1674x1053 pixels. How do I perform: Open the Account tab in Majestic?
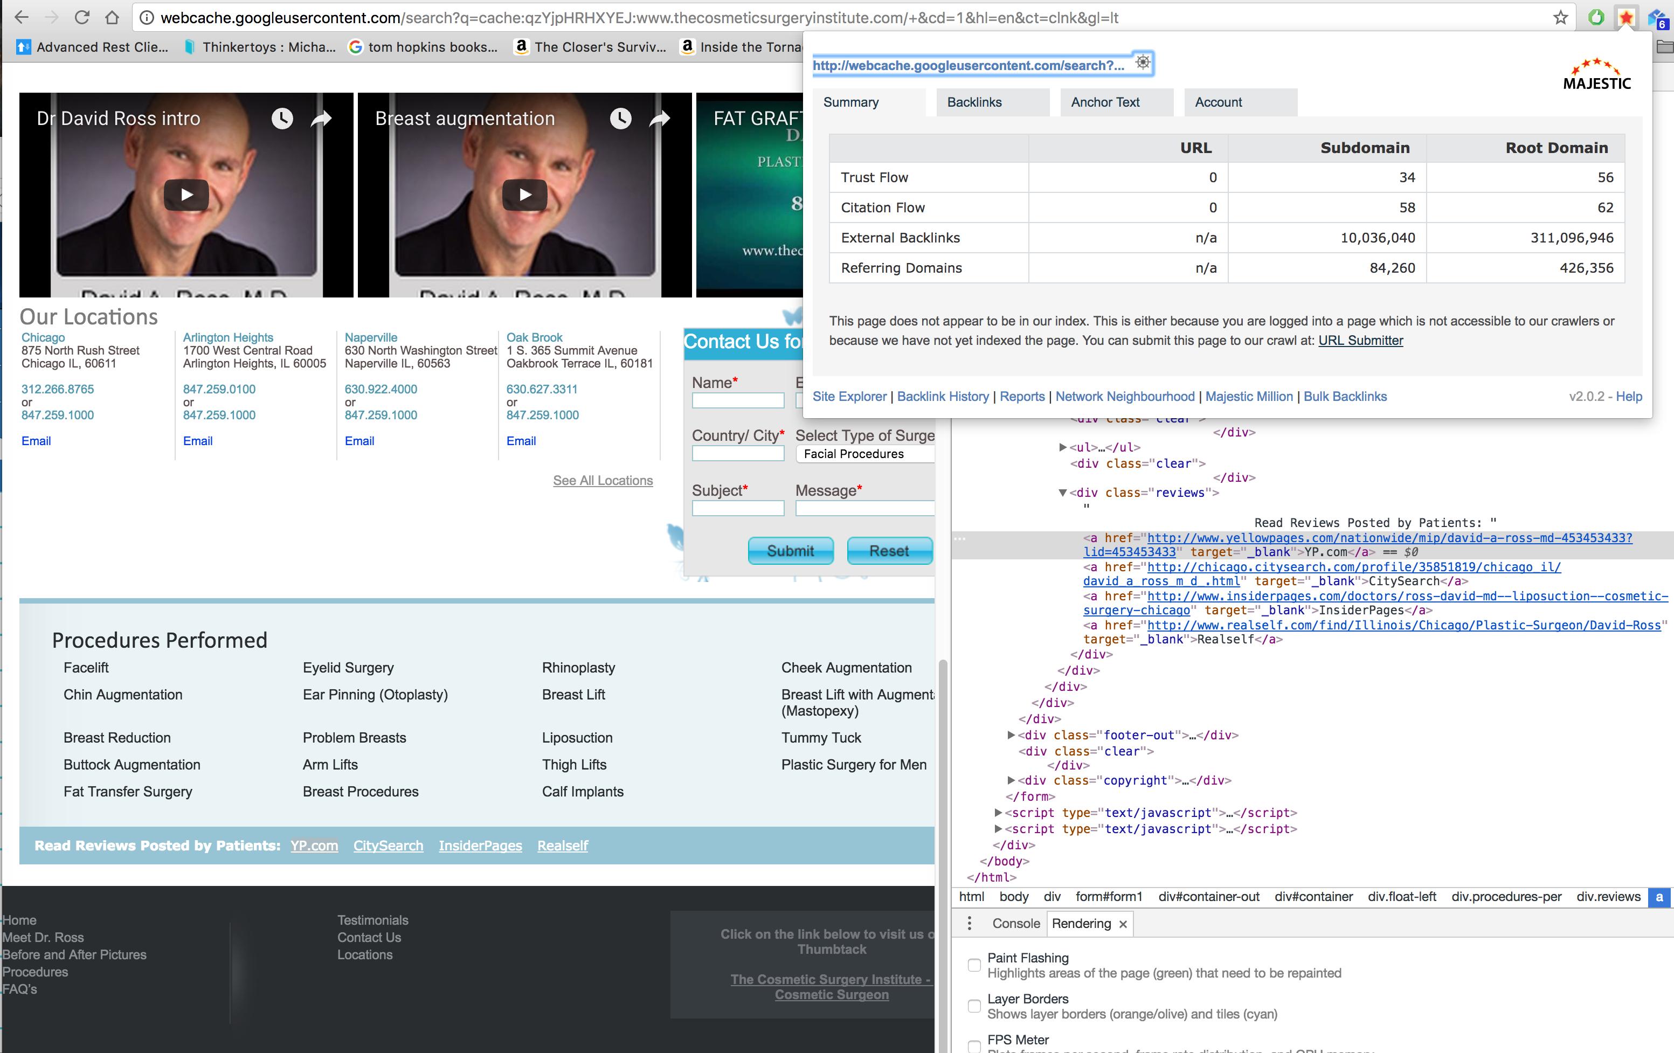pyautogui.click(x=1240, y=102)
